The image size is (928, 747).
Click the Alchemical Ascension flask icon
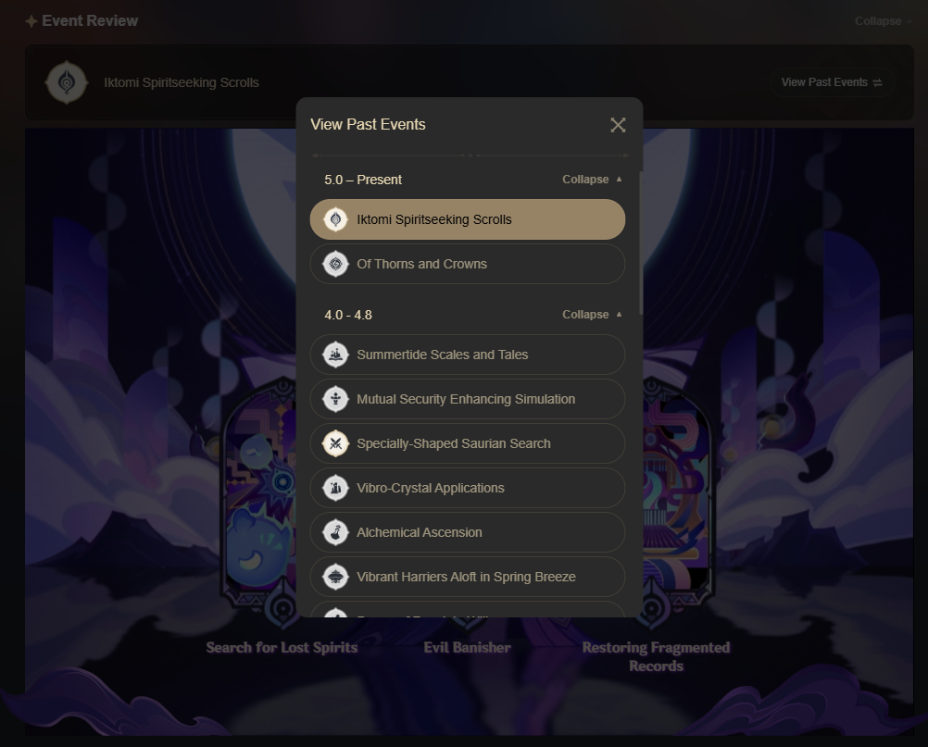(335, 532)
